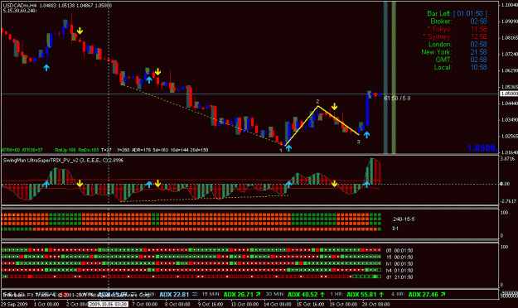Click the 4 HR ADX 27.46 value

point(424,295)
